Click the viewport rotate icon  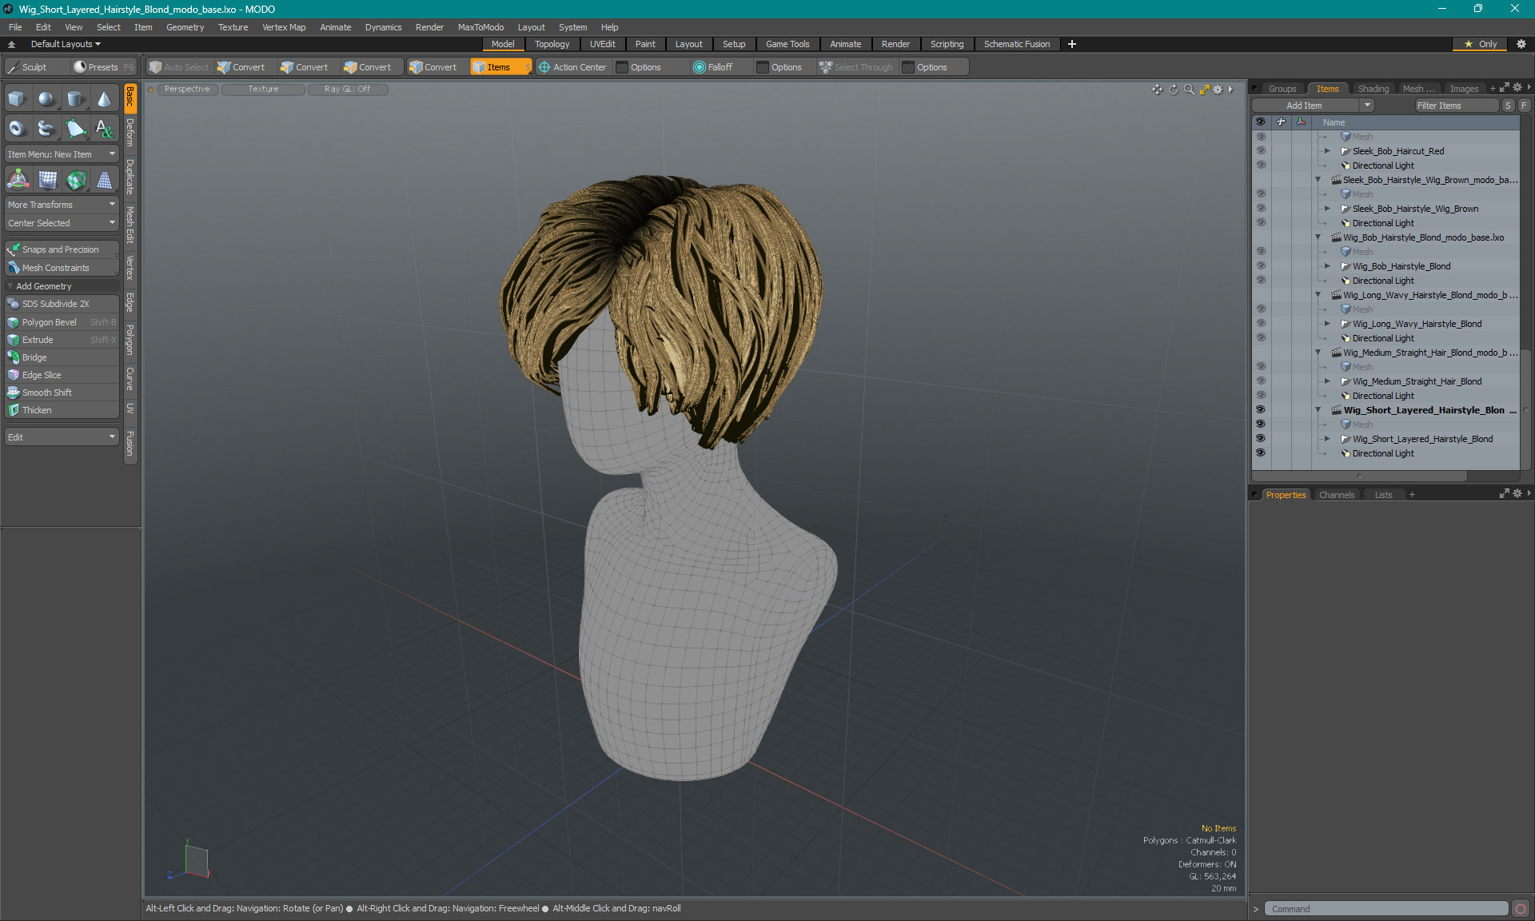[1174, 90]
